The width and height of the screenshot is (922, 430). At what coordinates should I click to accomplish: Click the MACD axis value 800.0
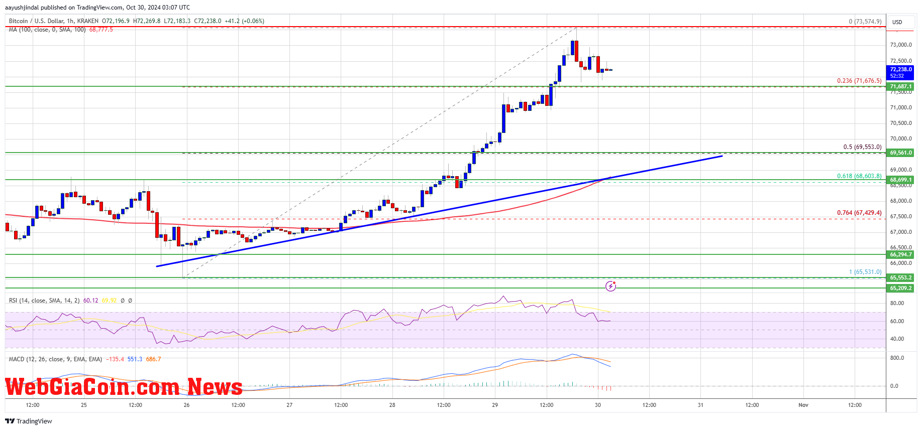[x=897, y=358]
